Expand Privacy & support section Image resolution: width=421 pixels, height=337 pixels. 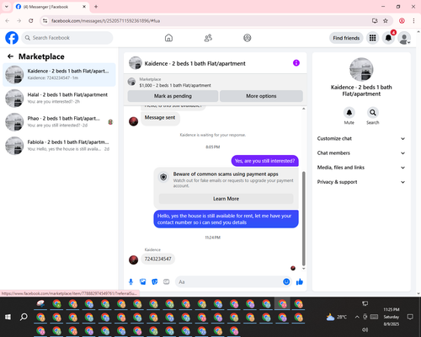coord(361,182)
